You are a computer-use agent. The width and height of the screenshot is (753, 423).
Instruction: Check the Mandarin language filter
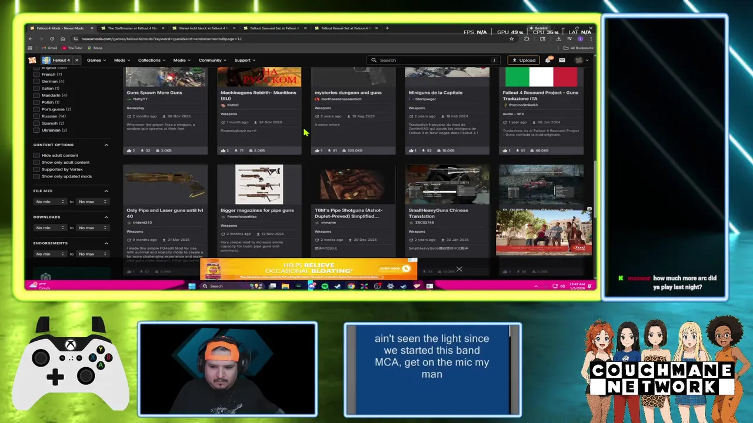pyautogui.click(x=36, y=95)
